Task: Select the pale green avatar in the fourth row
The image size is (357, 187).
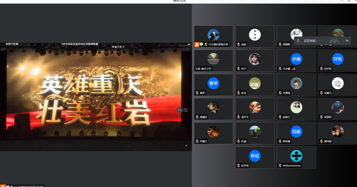Action: [x=296, y=108]
